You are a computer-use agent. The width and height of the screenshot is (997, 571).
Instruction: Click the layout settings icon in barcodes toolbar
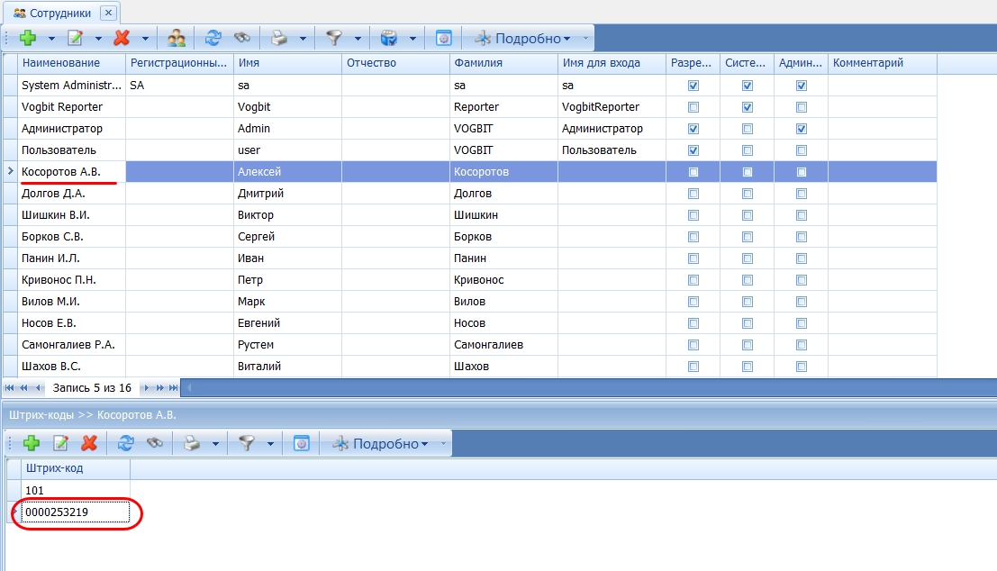click(x=302, y=443)
